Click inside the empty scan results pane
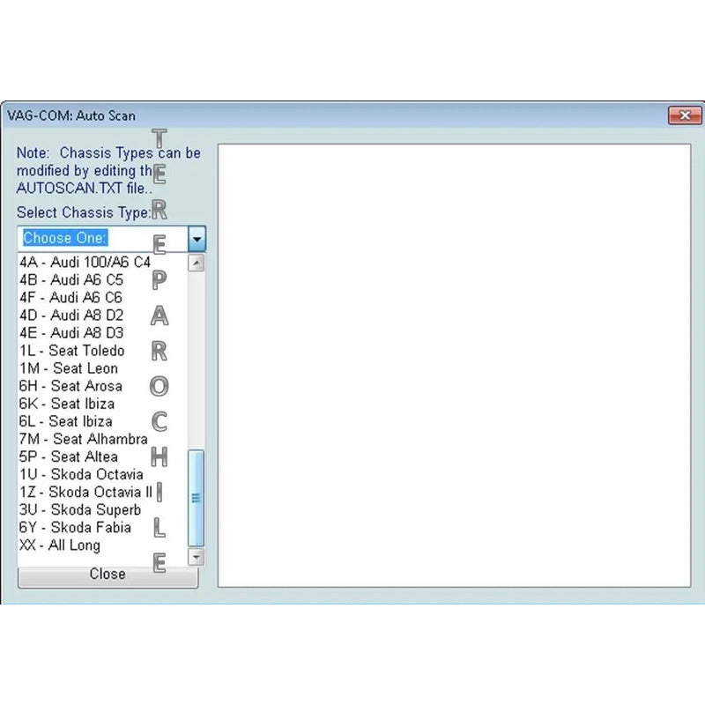The height and width of the screenshot is (705, 705). [454, 366]
